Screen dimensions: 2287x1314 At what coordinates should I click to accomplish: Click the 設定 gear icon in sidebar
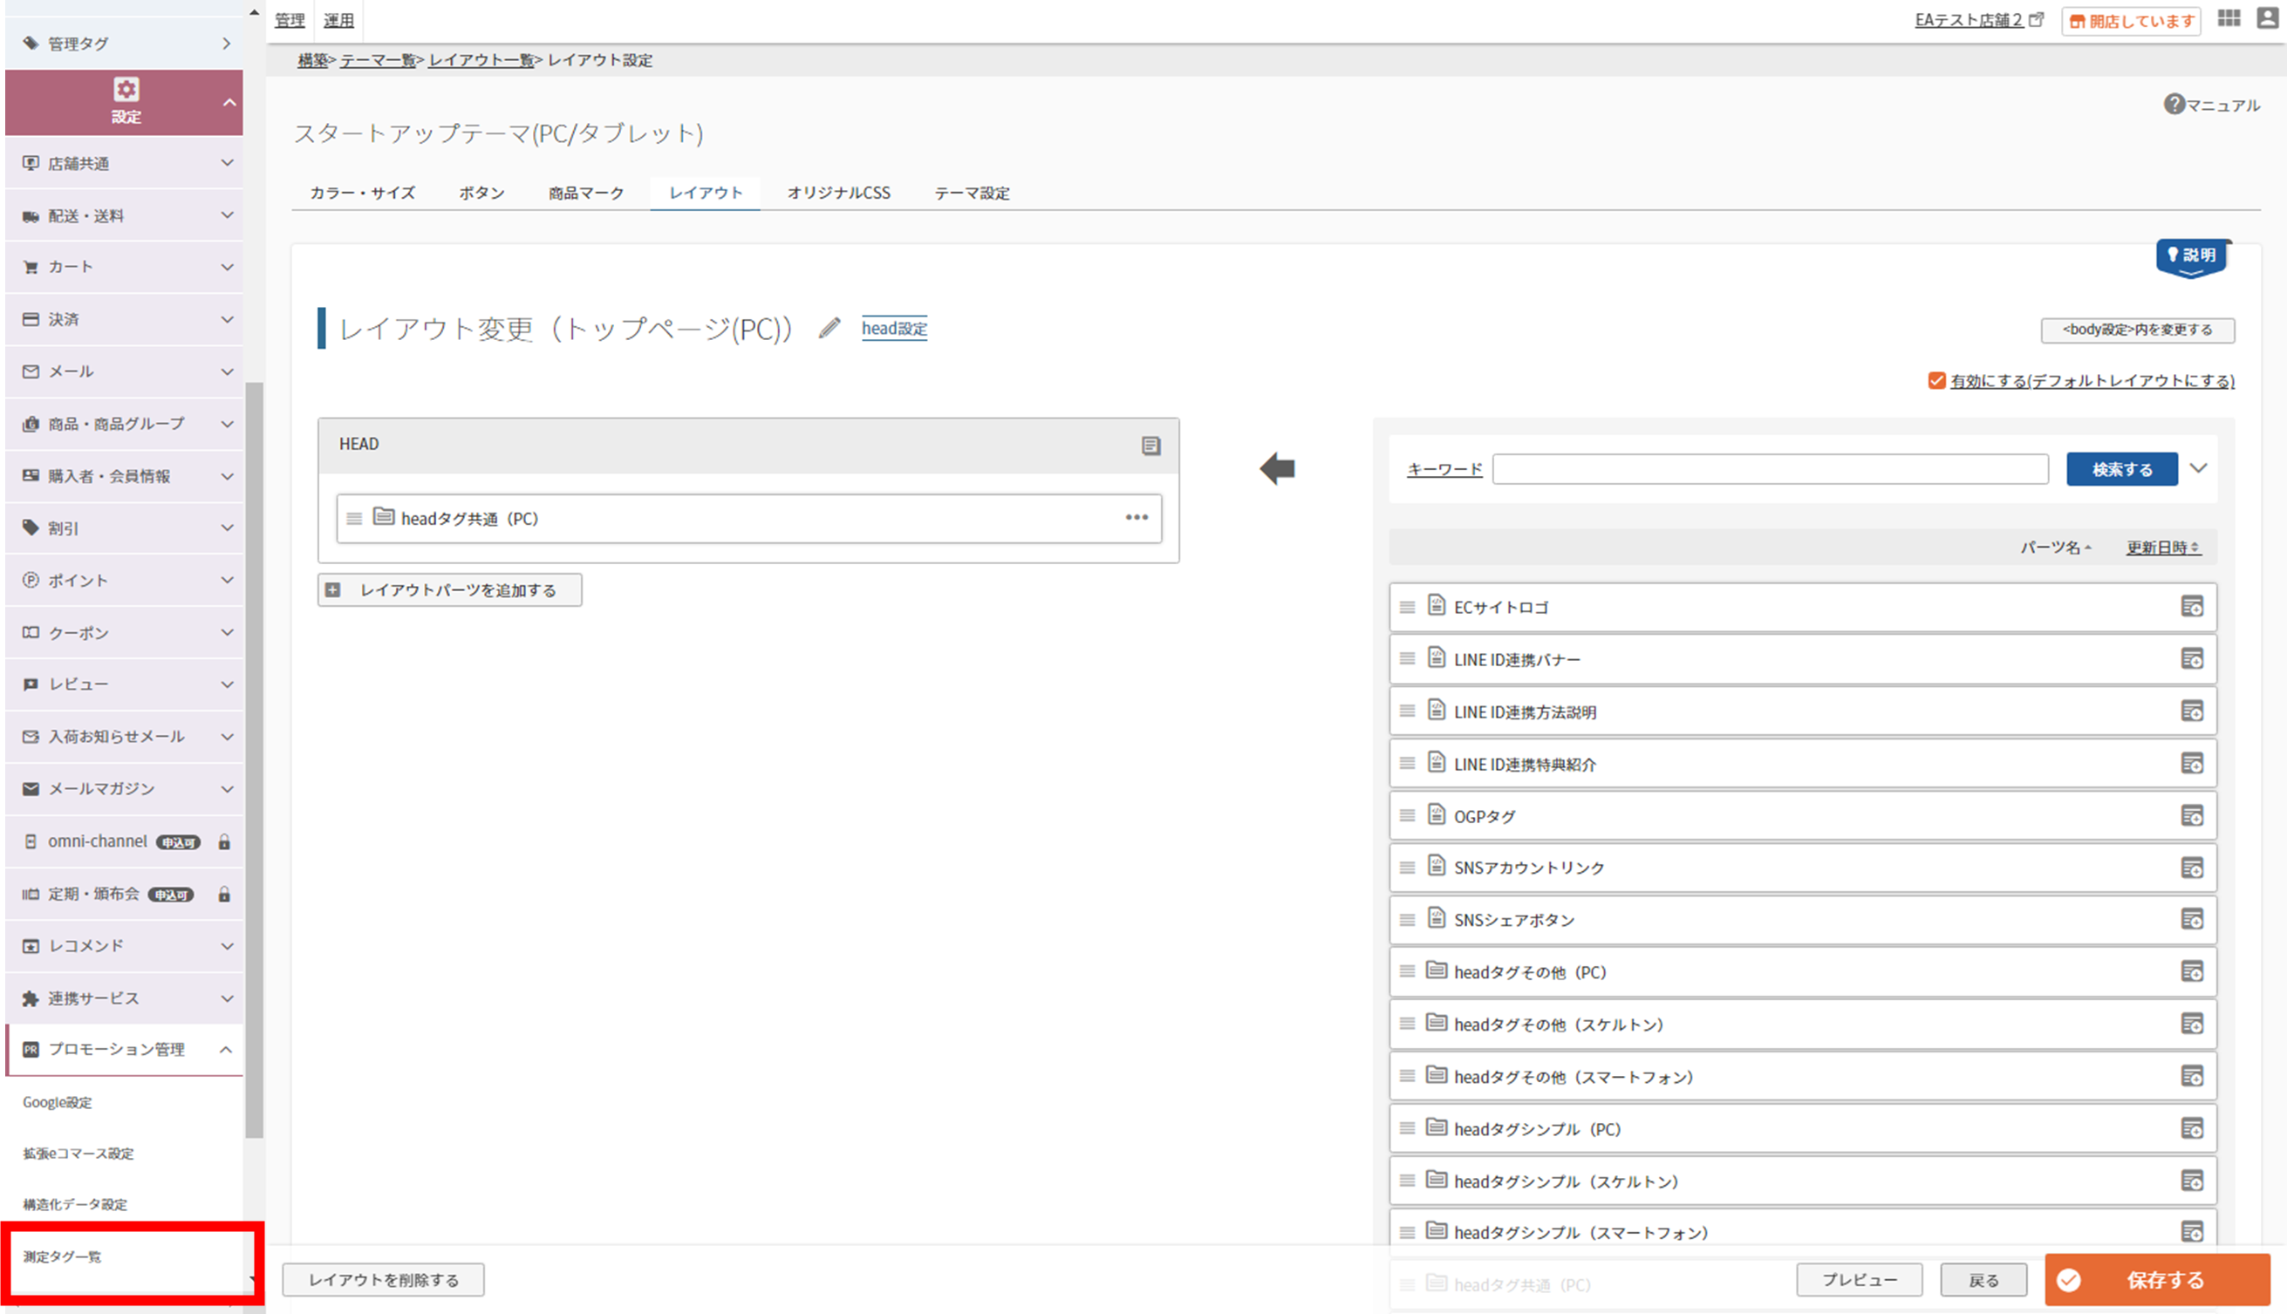126,89
